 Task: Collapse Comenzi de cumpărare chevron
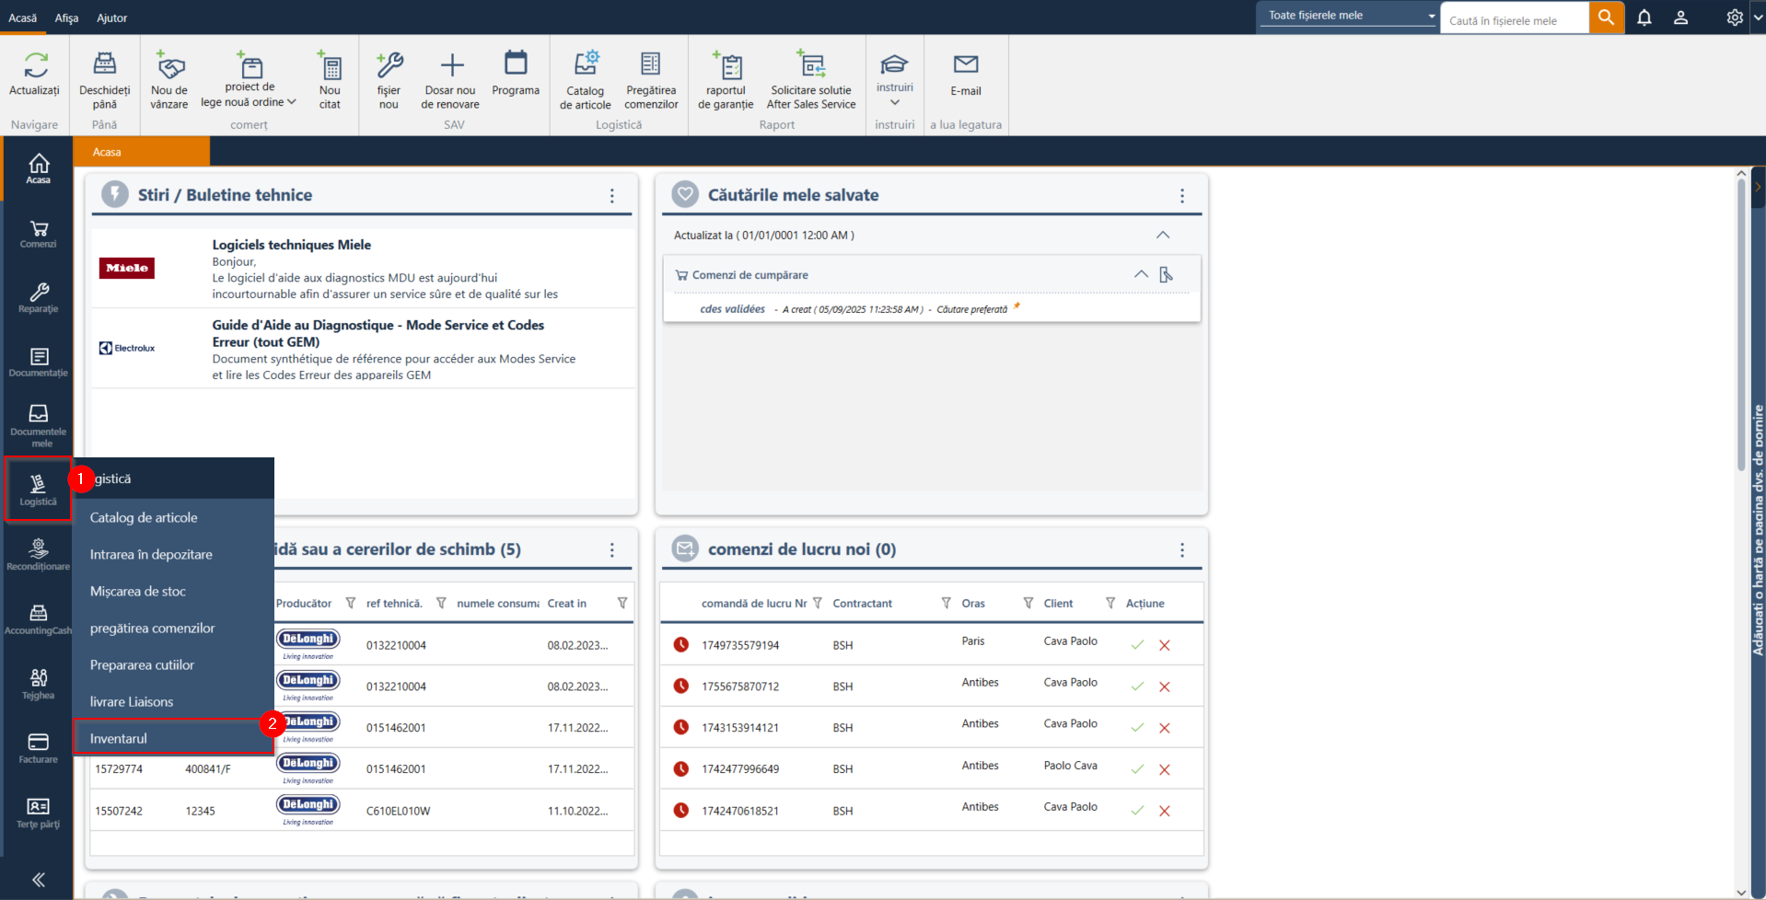pos(1141,274)
